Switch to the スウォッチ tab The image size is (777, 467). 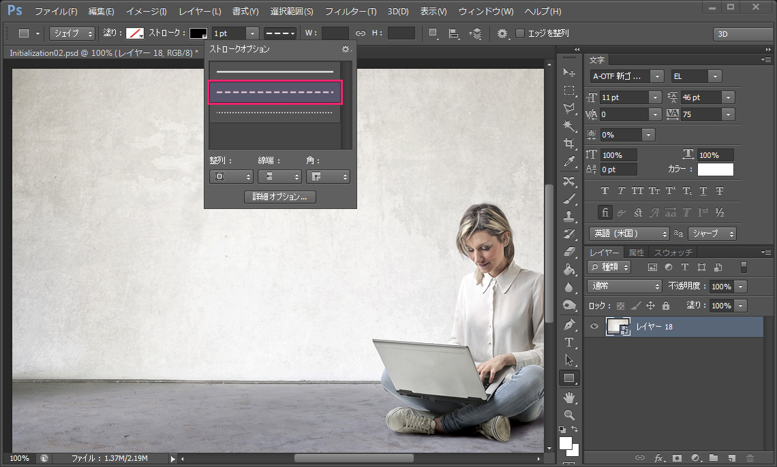pyautogui.click(x=673, y=253)
